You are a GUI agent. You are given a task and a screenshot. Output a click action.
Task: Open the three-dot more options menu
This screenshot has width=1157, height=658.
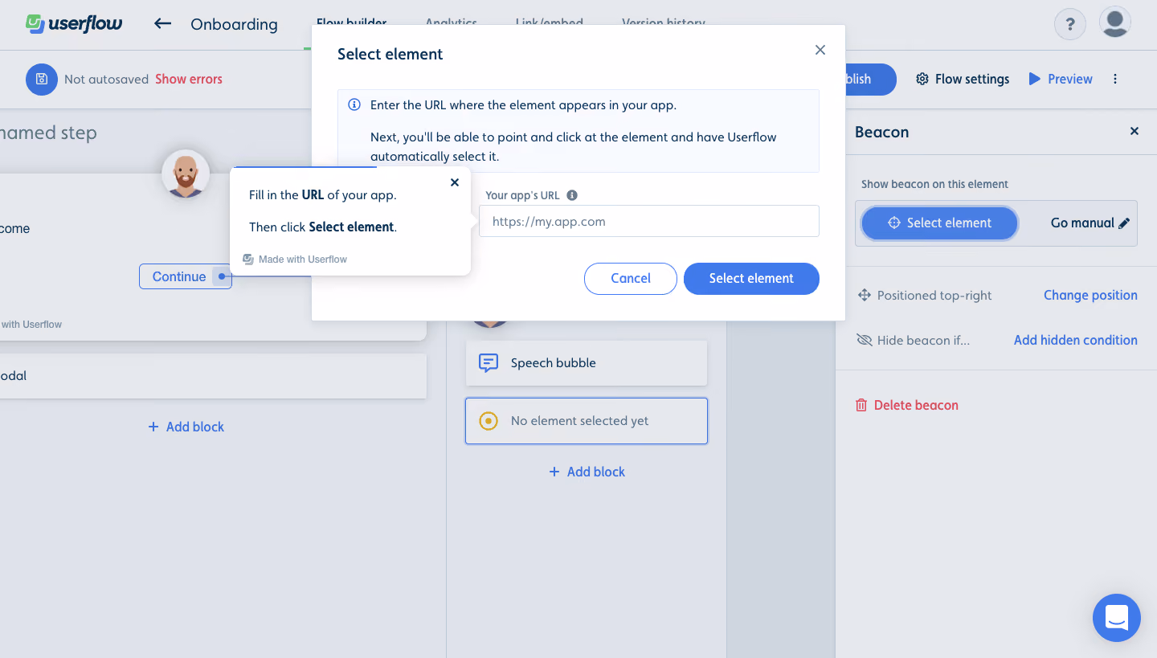coord(1115,79)
